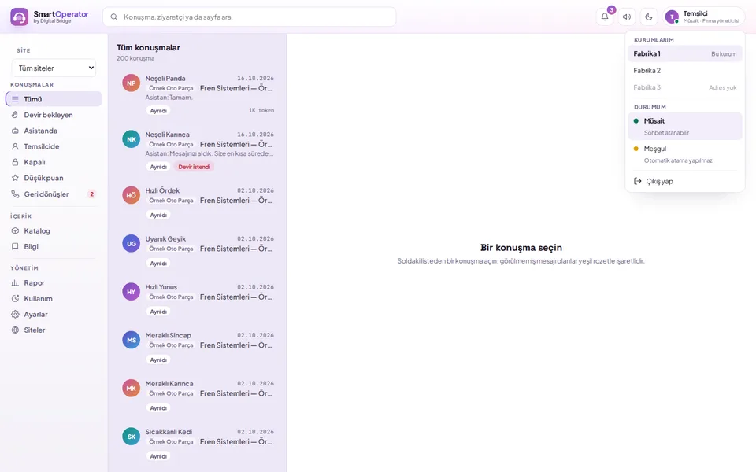Click the phone icon beside Geri dönüşler
The image size is (756, 472).
pyautogui.click(x=15, y=194)
